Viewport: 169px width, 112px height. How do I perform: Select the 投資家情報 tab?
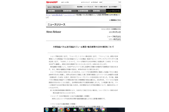coord(69,11)
